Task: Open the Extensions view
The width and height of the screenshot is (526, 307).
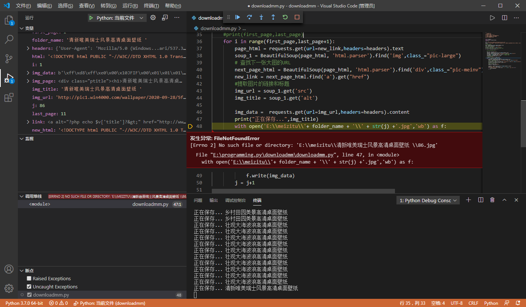Action: pos(9,98)
